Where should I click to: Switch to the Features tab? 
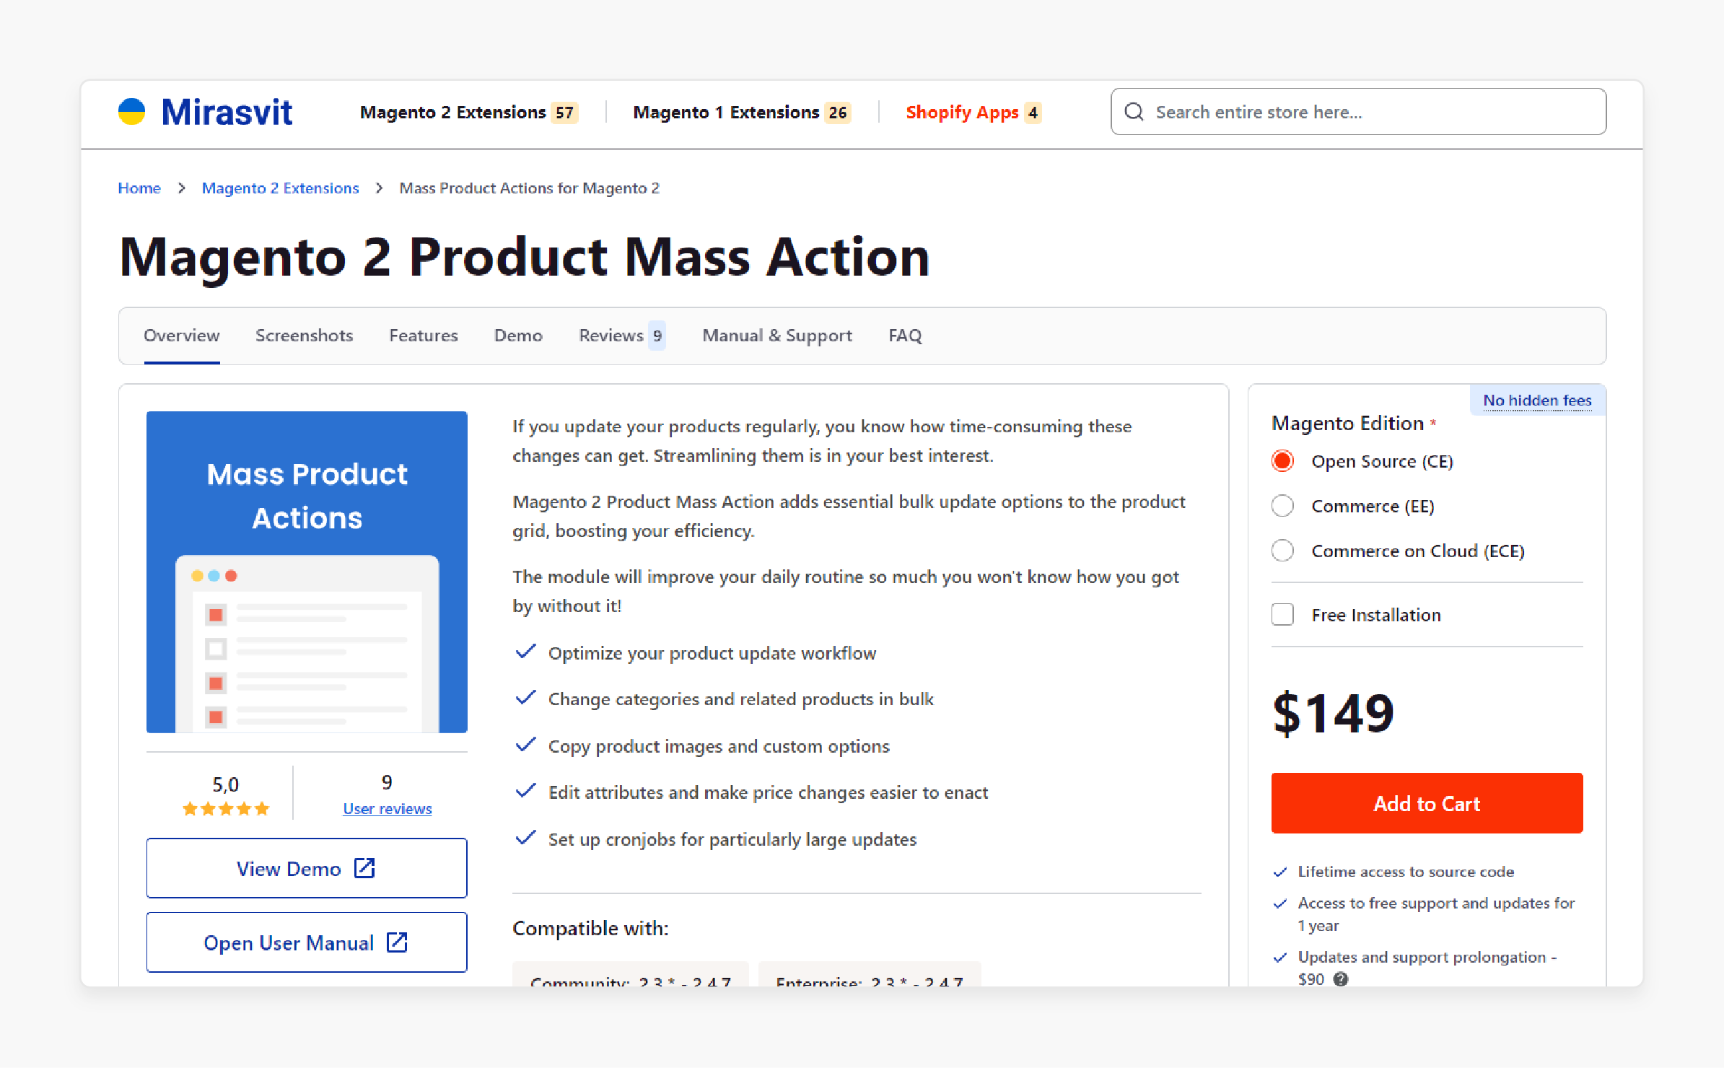(x=424, y=335)
